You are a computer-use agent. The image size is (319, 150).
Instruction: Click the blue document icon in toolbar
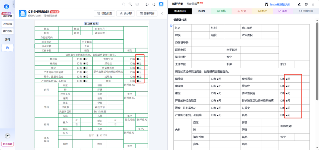161,4
